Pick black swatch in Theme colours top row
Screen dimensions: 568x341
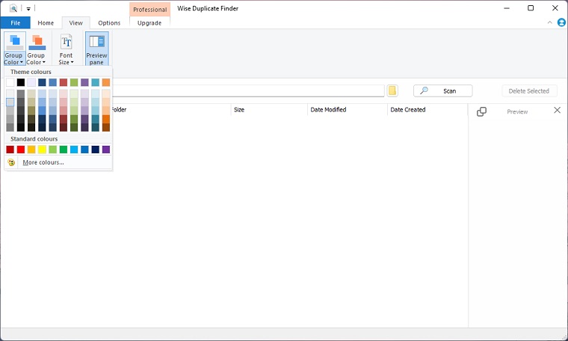(21, 82)
